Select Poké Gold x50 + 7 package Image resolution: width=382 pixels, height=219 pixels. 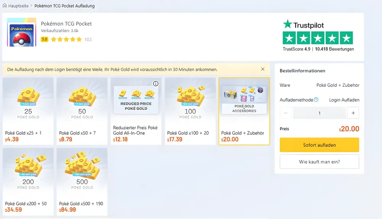coord(82,111)
